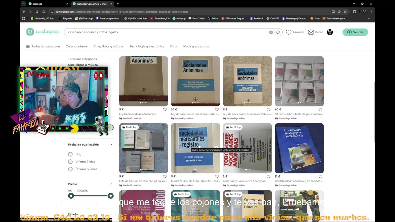Open Playdede bookmark
Screen dimensions: 395x222
65,18
